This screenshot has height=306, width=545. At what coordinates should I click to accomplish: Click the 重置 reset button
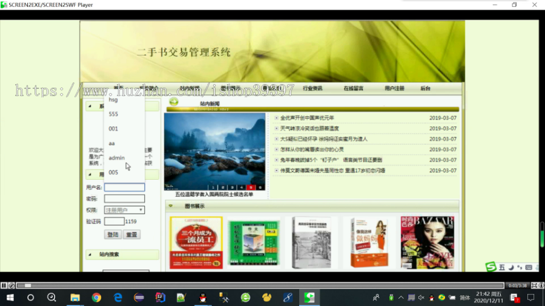pyautogui.click(x=132, y=235)
